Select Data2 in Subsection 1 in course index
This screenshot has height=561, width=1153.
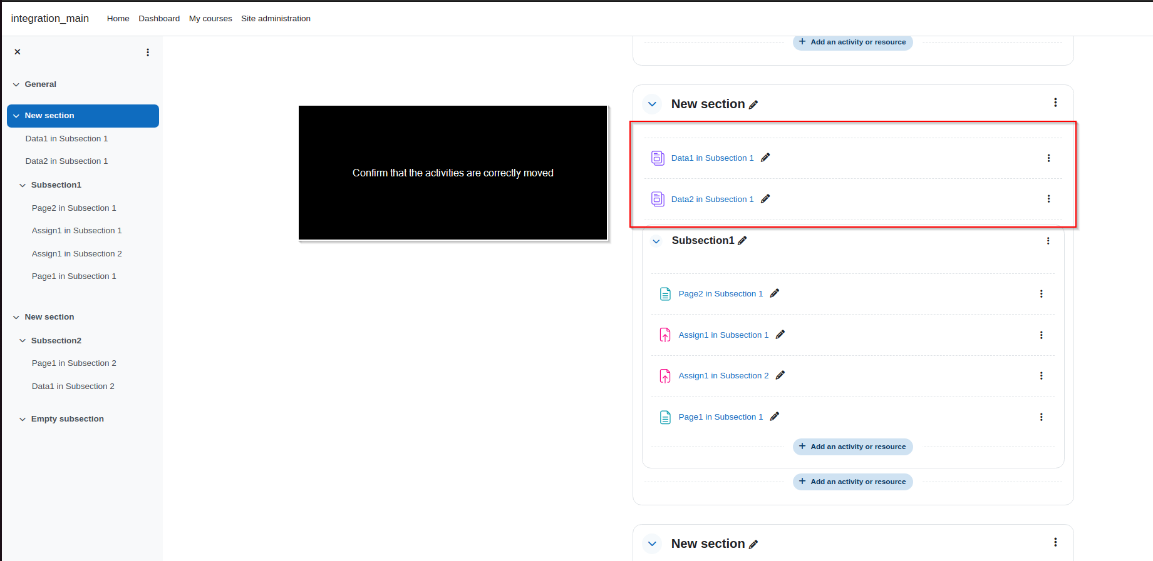[66, 161]
